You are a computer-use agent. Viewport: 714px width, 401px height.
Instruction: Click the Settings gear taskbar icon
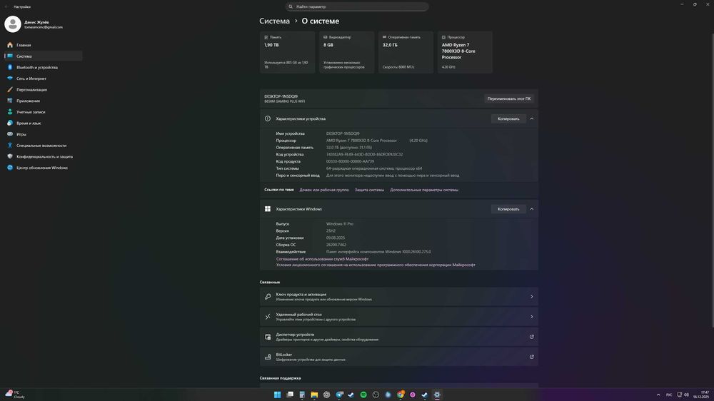click(437, 395)
